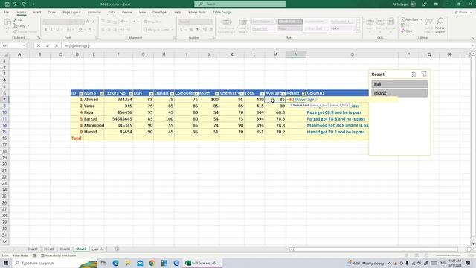
Task: Open the Tazkira No filter dropdown
Action: (x=131, y=93)
